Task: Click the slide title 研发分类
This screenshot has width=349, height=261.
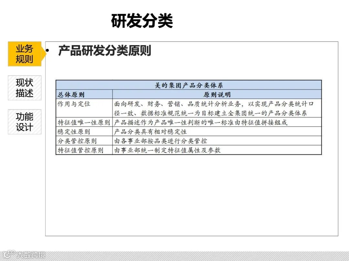Action: click(x=142, y=21)
